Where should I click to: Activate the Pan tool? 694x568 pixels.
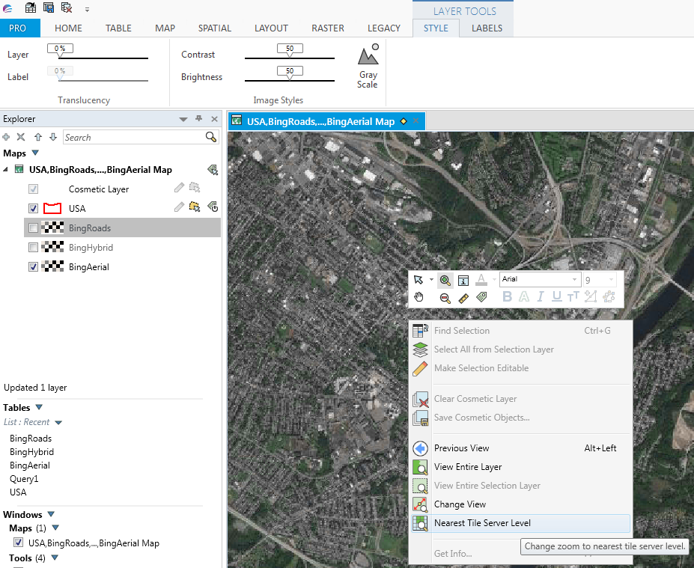418,297
